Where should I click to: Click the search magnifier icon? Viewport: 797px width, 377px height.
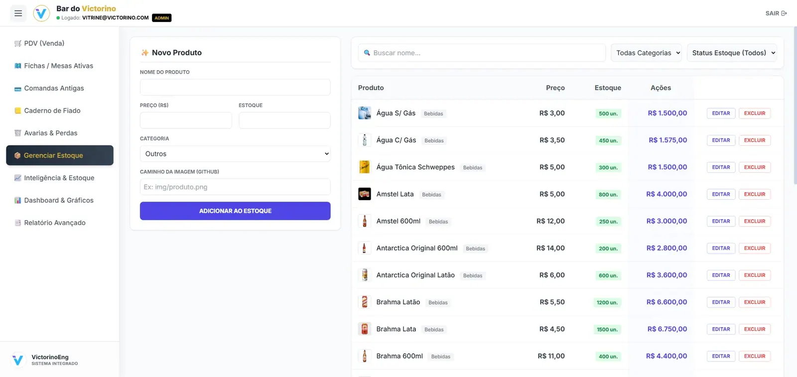click(x=367, y=53)
